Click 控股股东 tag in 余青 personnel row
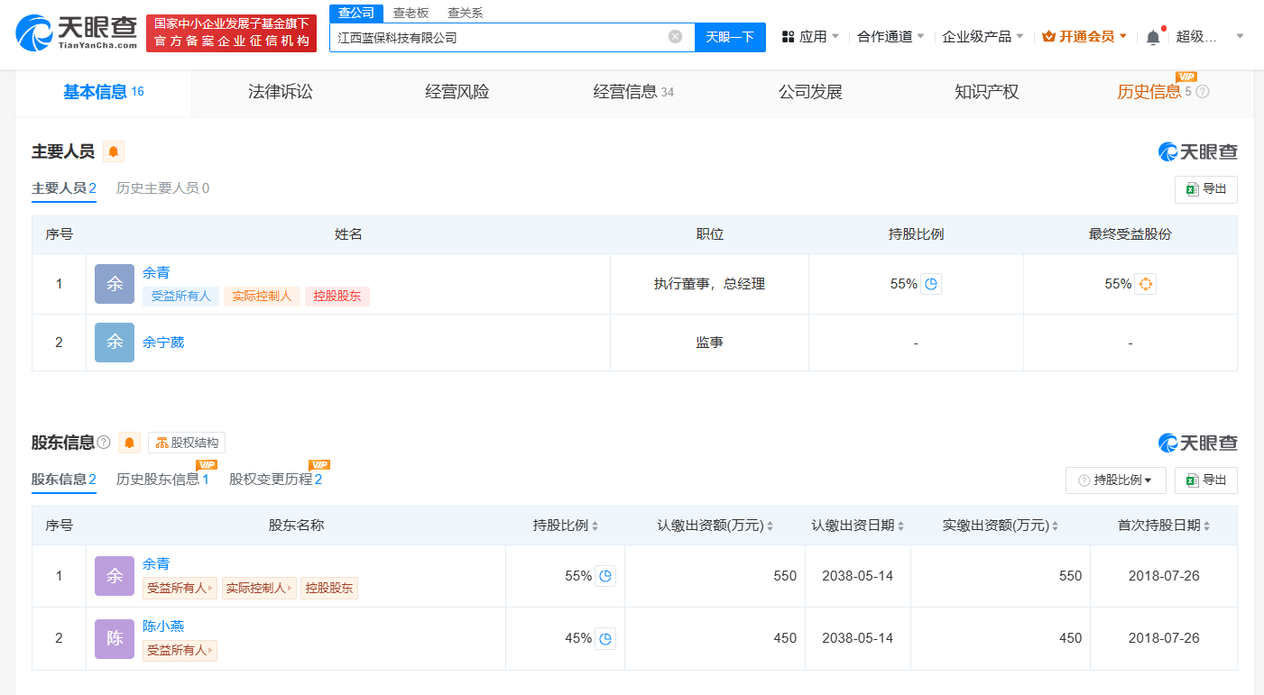Screen dimensions: 1264x695 pos(337,296)
